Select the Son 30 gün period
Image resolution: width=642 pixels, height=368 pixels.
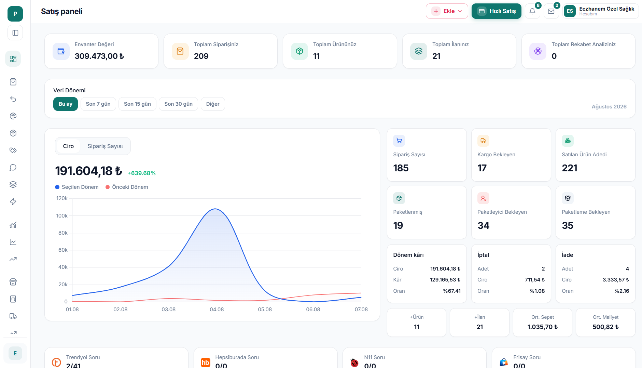coord(178,104)
